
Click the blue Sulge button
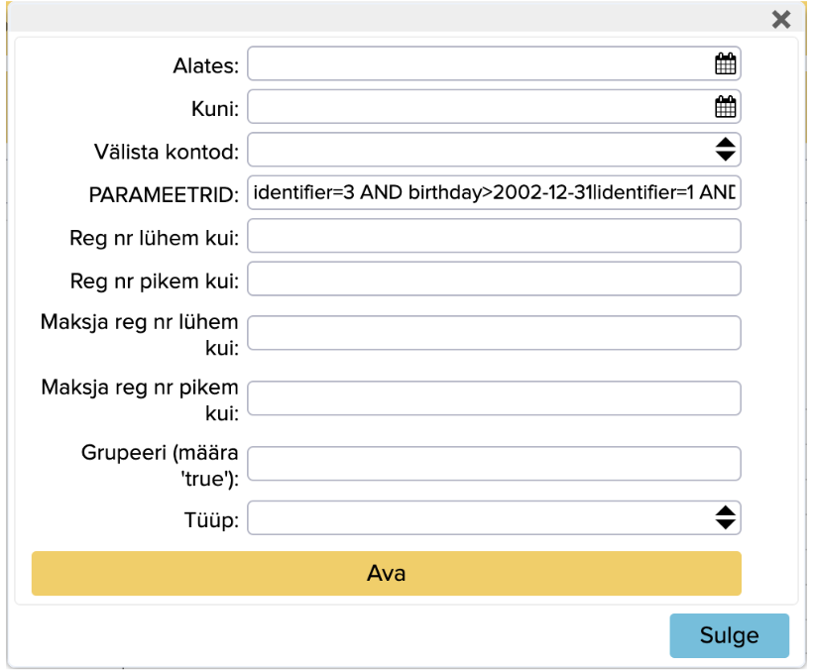point(729,635)
